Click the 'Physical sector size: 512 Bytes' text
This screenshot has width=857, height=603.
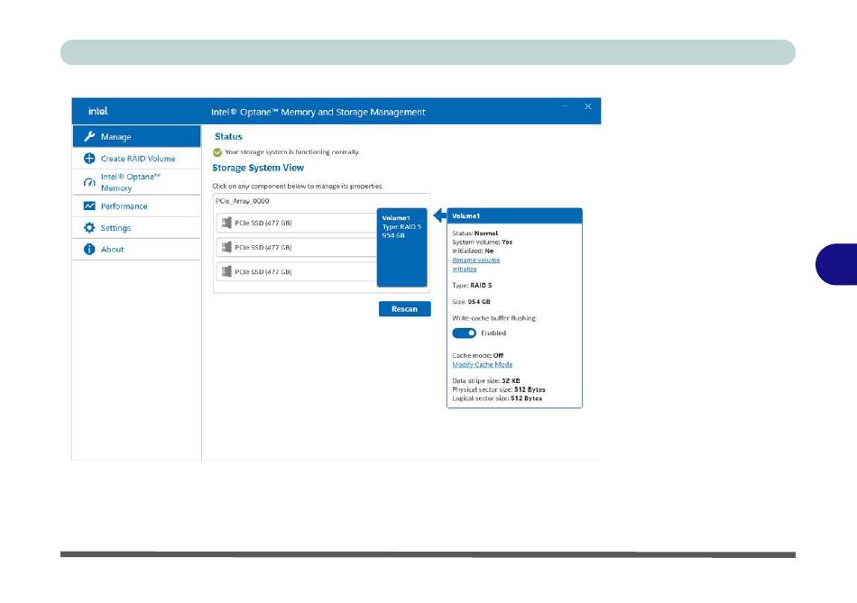tap(499, 389)
